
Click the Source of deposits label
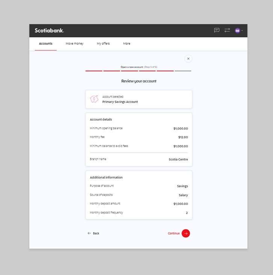click(101, 195)
